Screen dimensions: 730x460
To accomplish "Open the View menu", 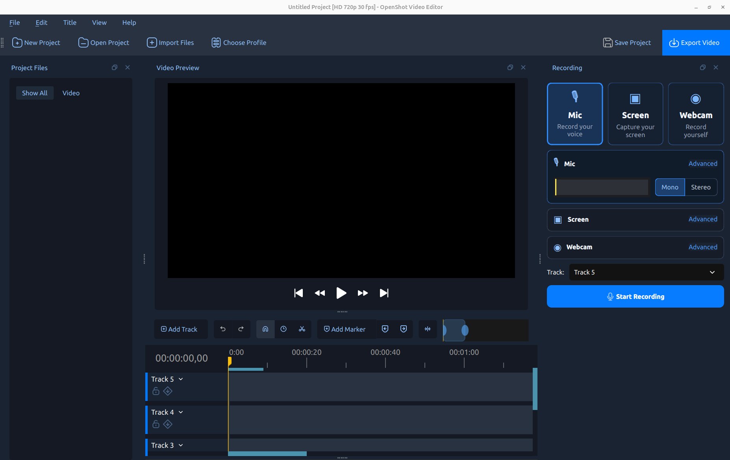I will pos(99,22).
